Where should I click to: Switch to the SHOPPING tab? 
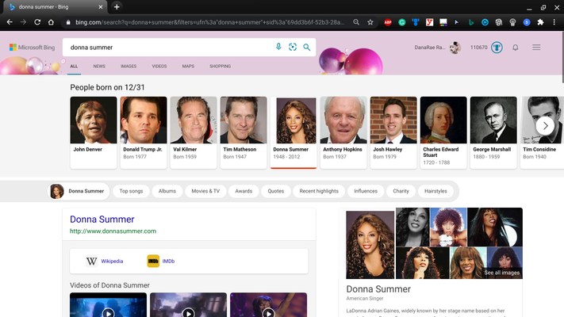click(x=221, y=66)
